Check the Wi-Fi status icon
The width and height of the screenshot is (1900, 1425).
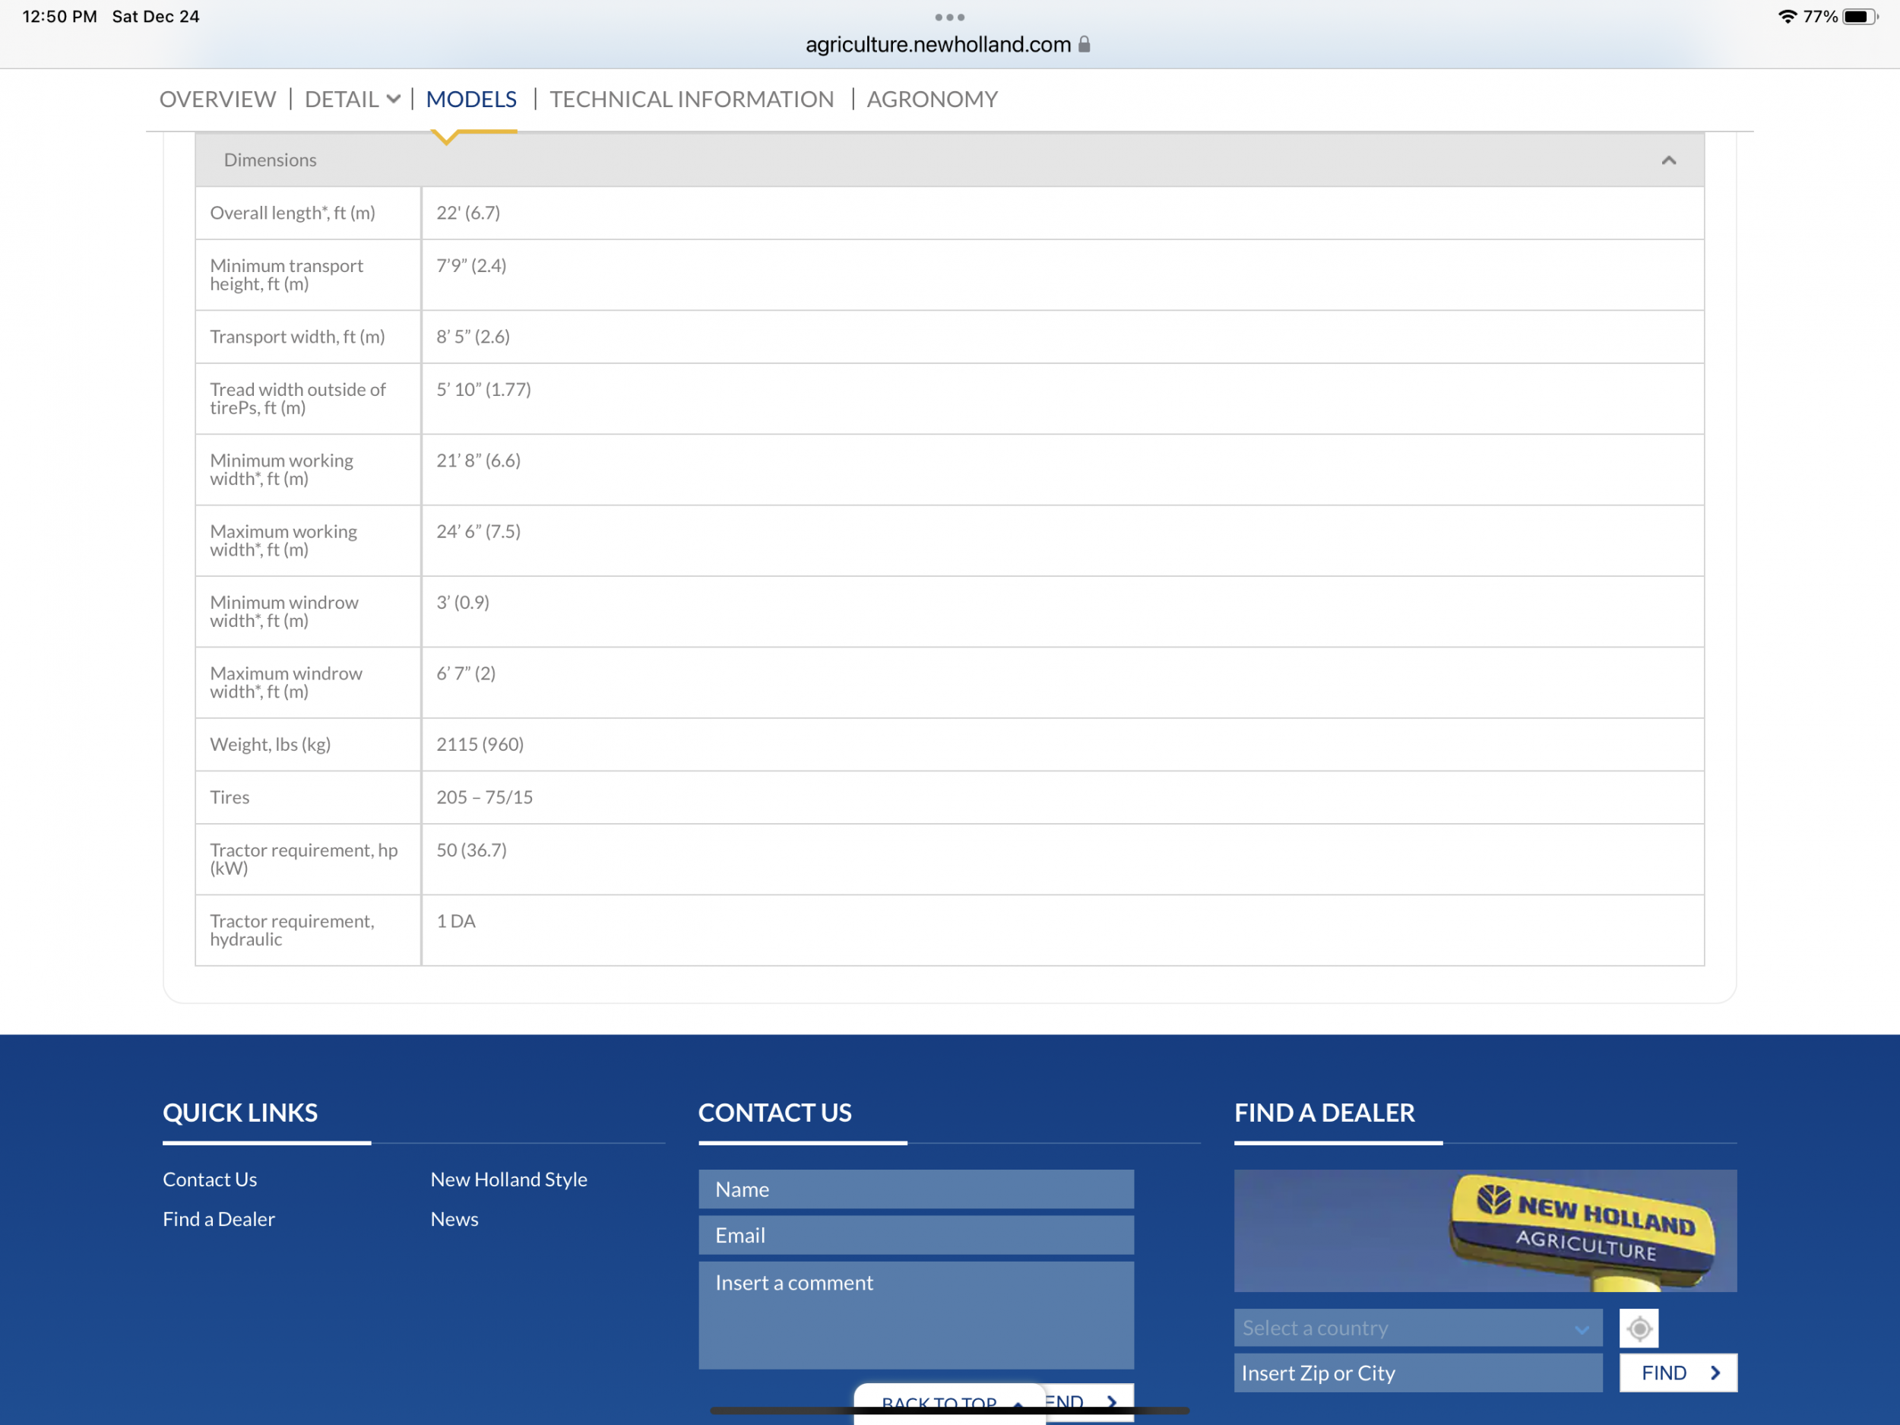[1788, 16]
